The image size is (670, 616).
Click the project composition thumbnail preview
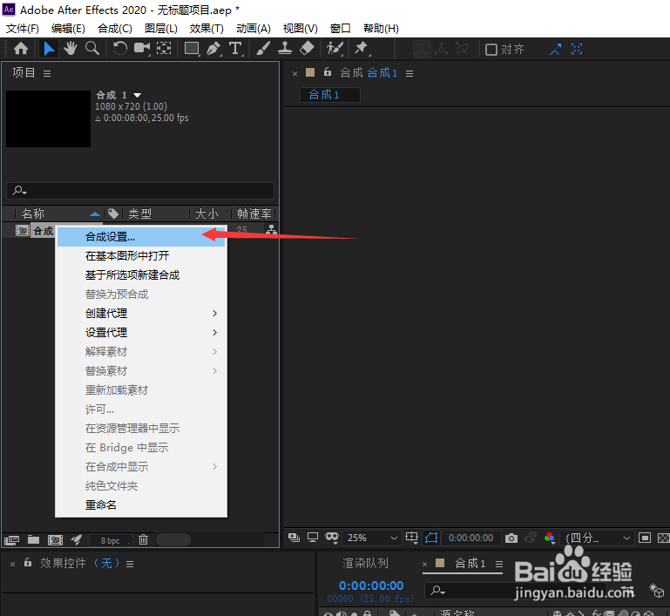click(48, 118)
